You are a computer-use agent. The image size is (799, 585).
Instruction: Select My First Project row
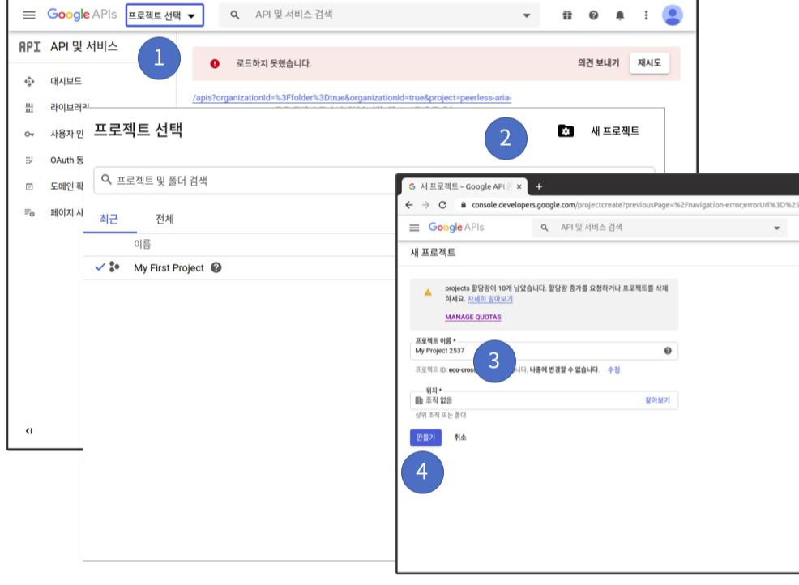click(240, 267)
